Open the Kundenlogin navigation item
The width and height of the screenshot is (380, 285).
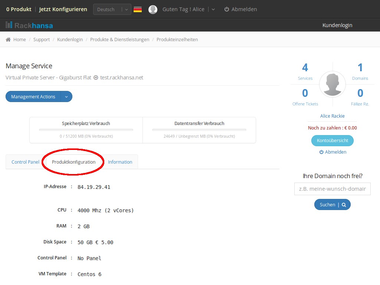coord(337,25)
